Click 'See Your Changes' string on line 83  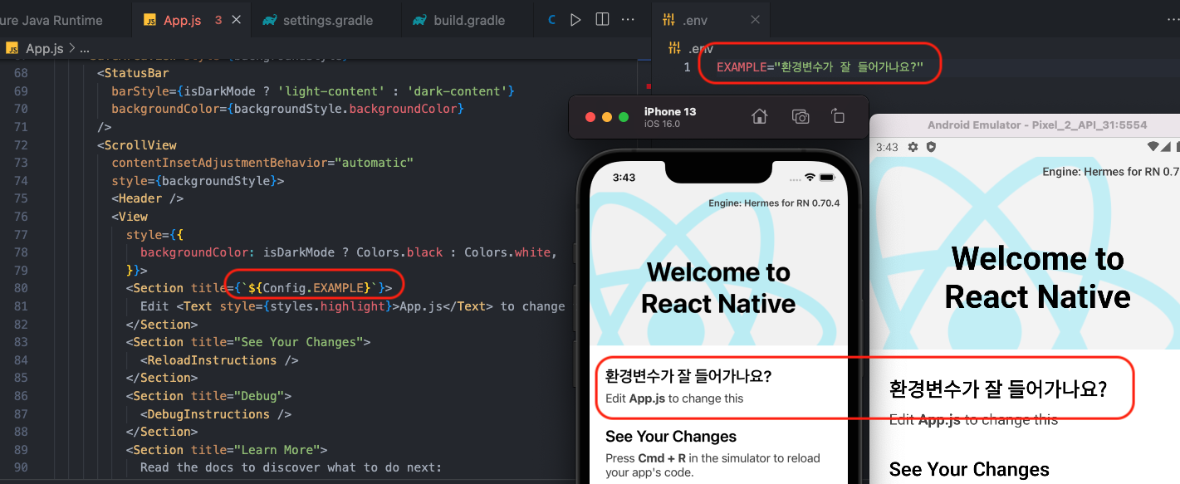click(x=298, y=342)
